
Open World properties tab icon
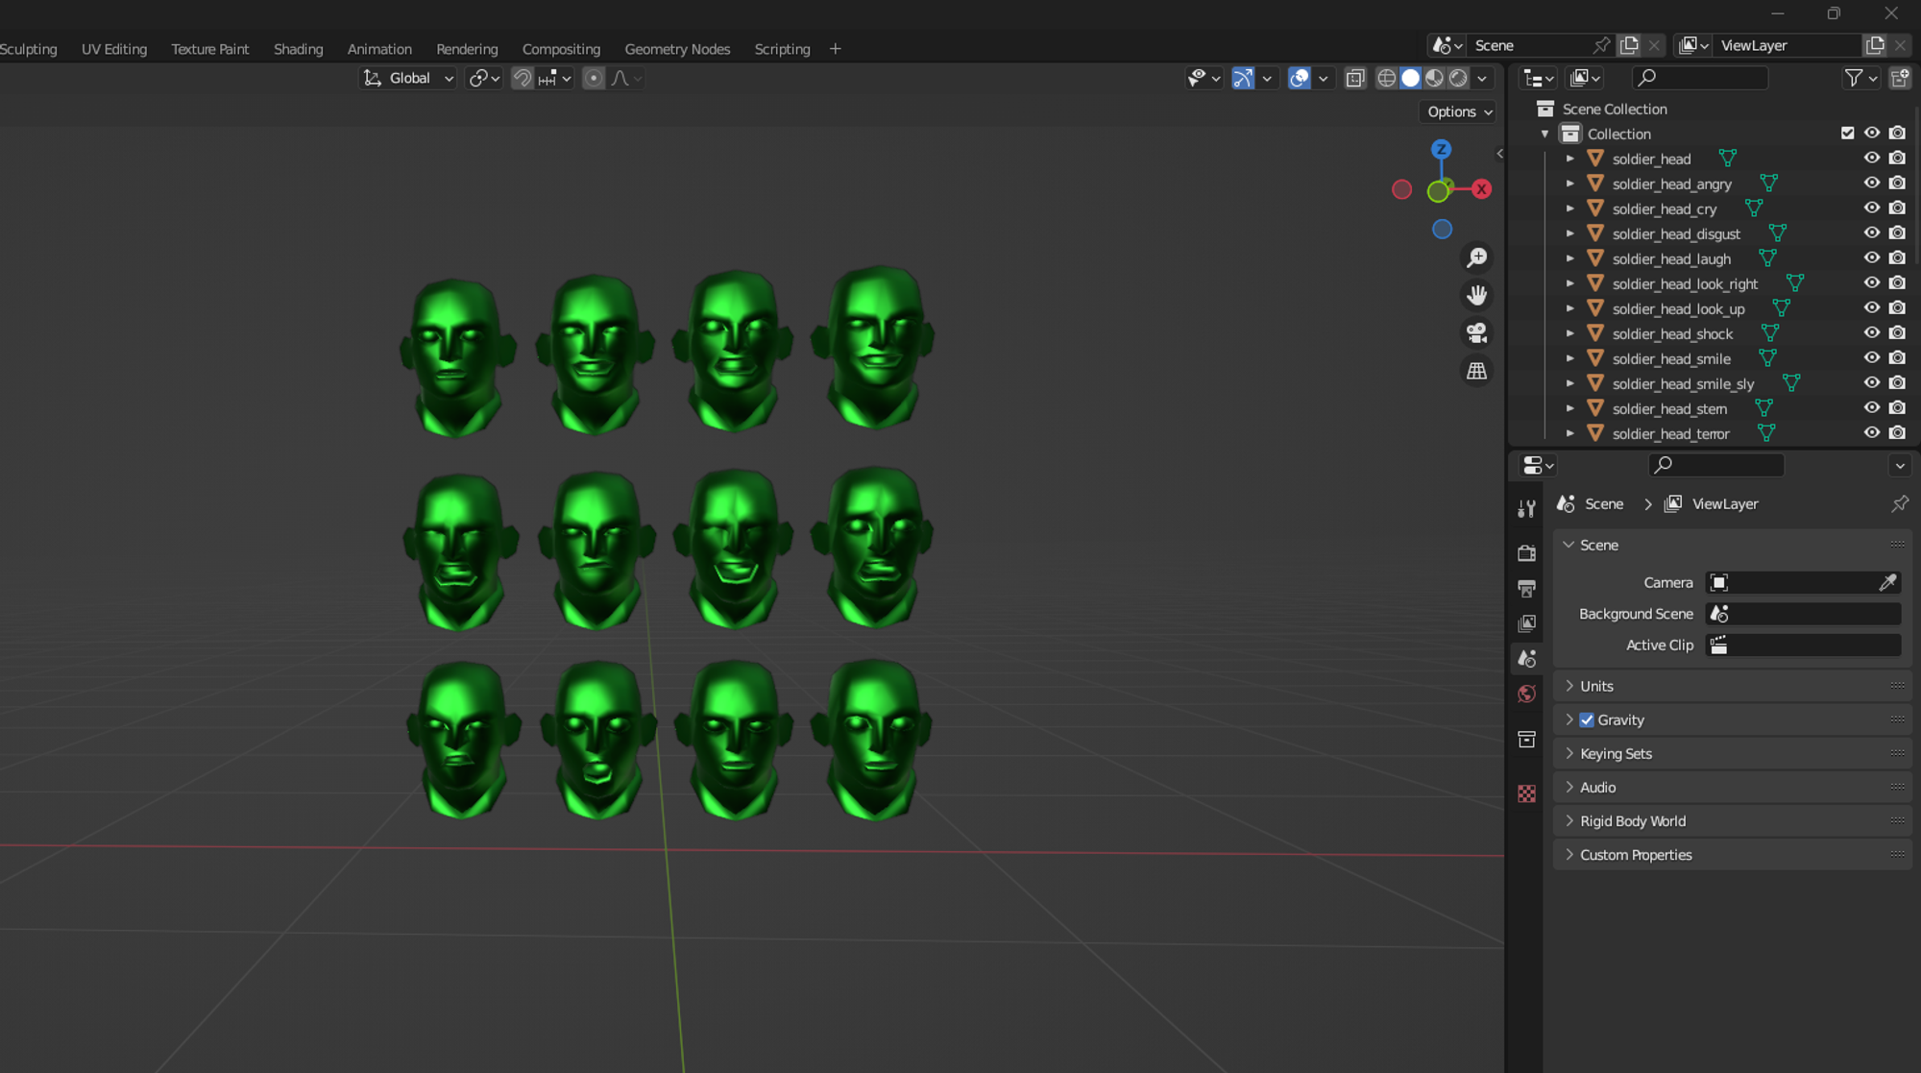click(1526, 694)
